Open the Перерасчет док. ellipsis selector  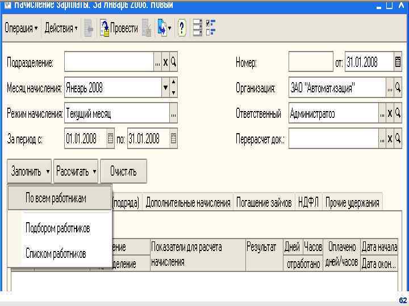coord(382,138)
